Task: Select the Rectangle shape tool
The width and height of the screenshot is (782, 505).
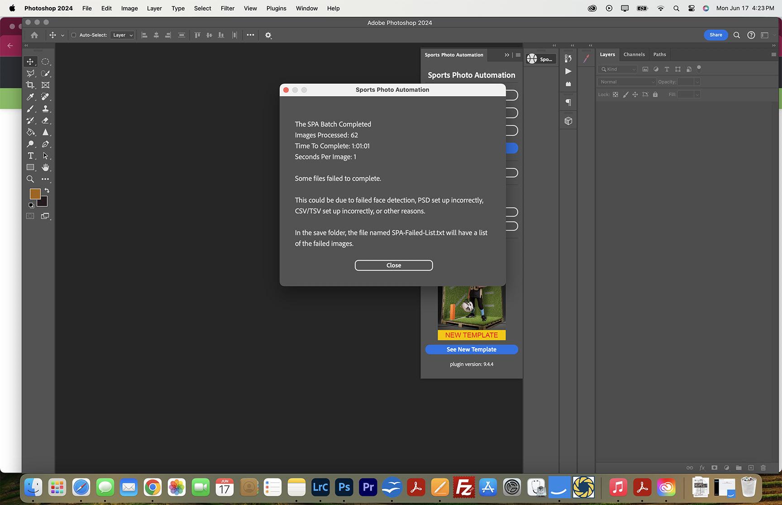Action: 30,167
